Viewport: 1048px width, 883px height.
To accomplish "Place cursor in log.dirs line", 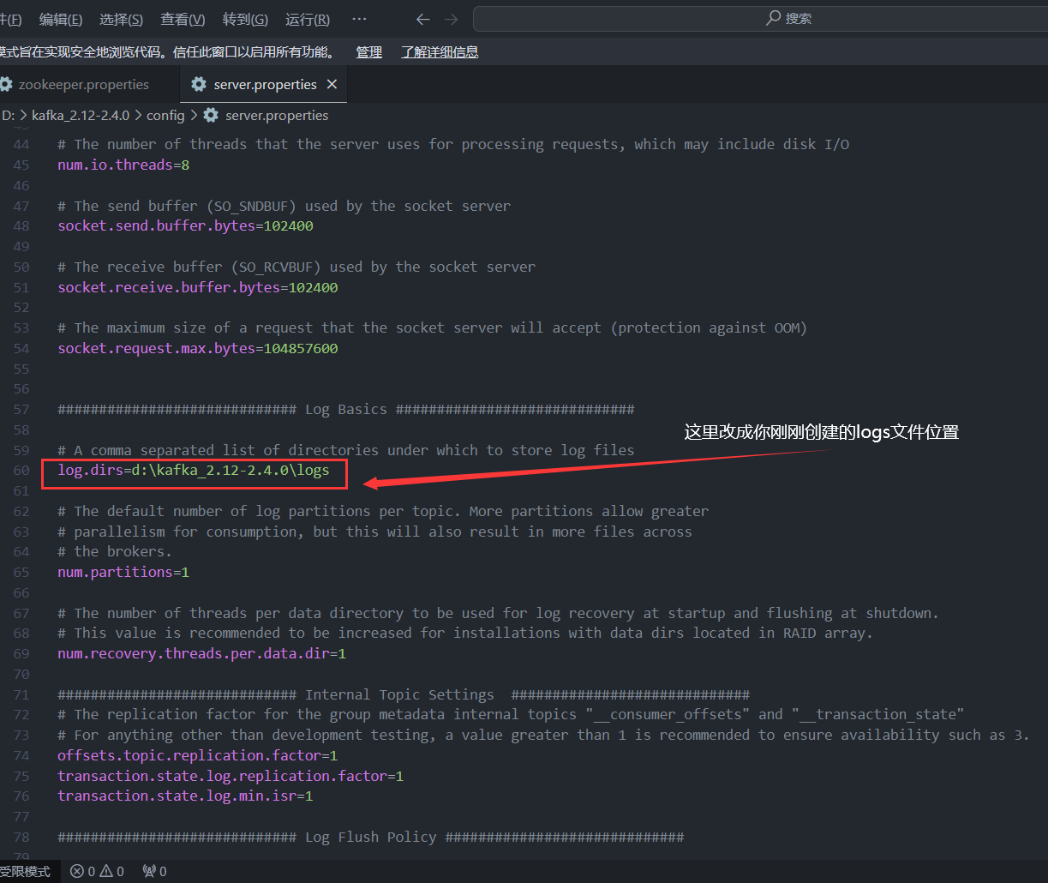I will [x=194, y=471].
